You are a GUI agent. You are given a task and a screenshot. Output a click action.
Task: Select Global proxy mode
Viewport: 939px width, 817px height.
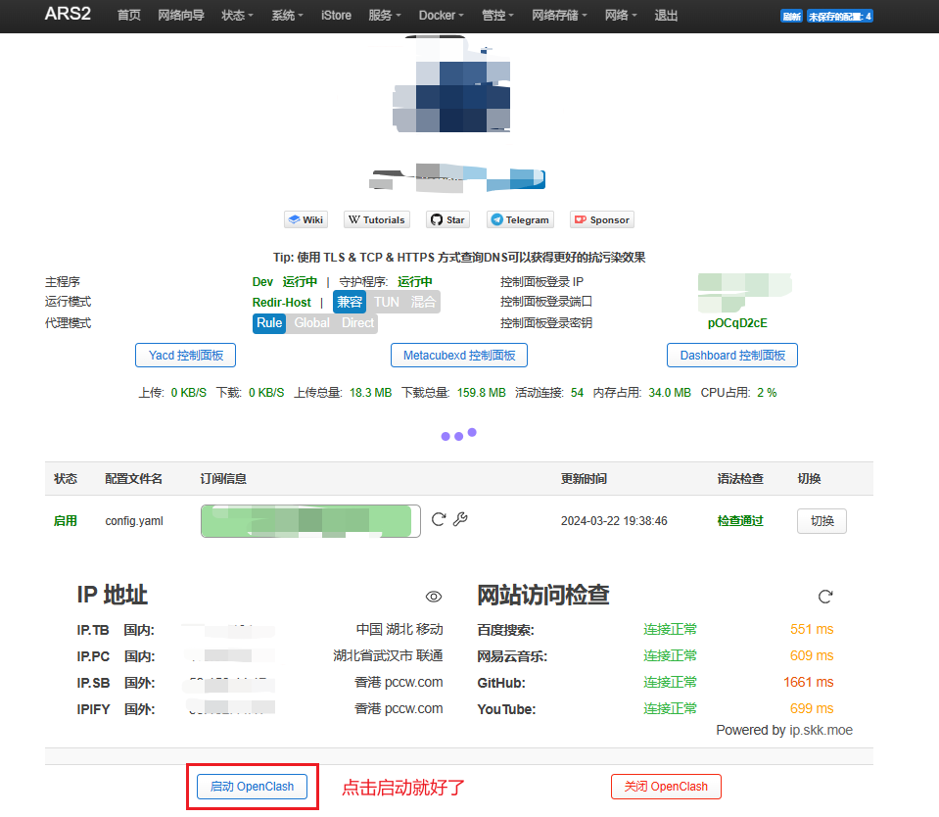coord(312,323)
